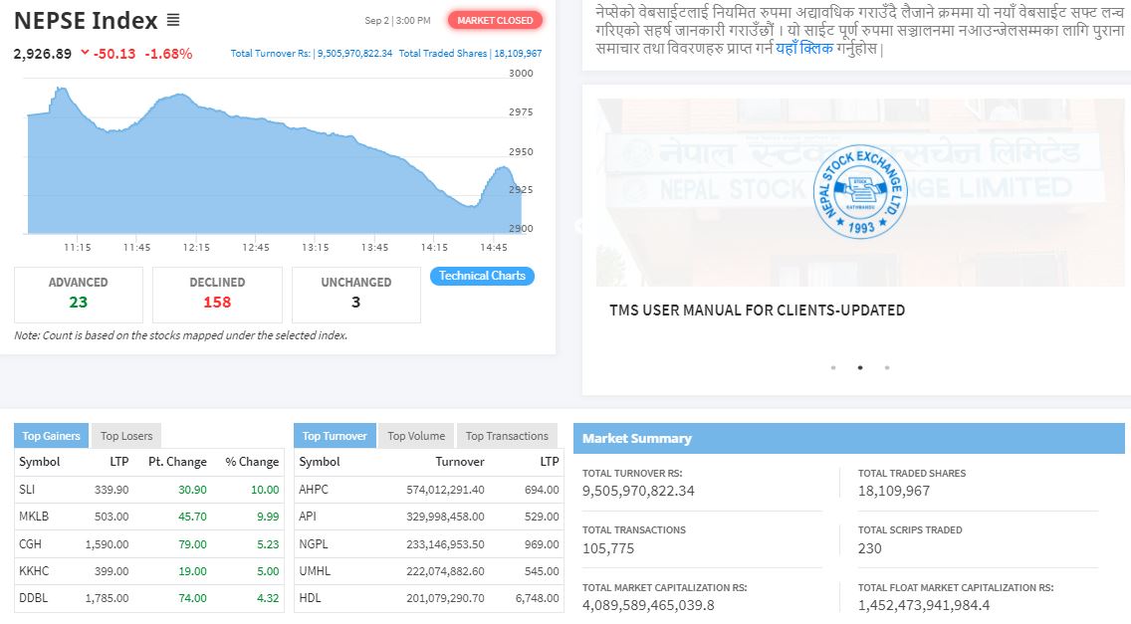Select the active middle carousel dot

tap(860, 368)
